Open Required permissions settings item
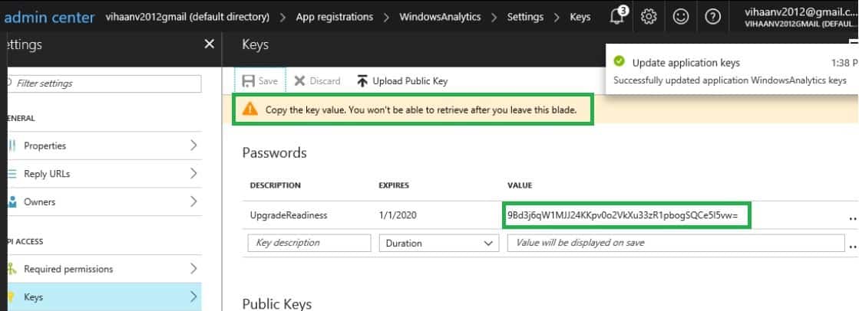The width and height of the screenshot is (859, 311). click(104, 269)
